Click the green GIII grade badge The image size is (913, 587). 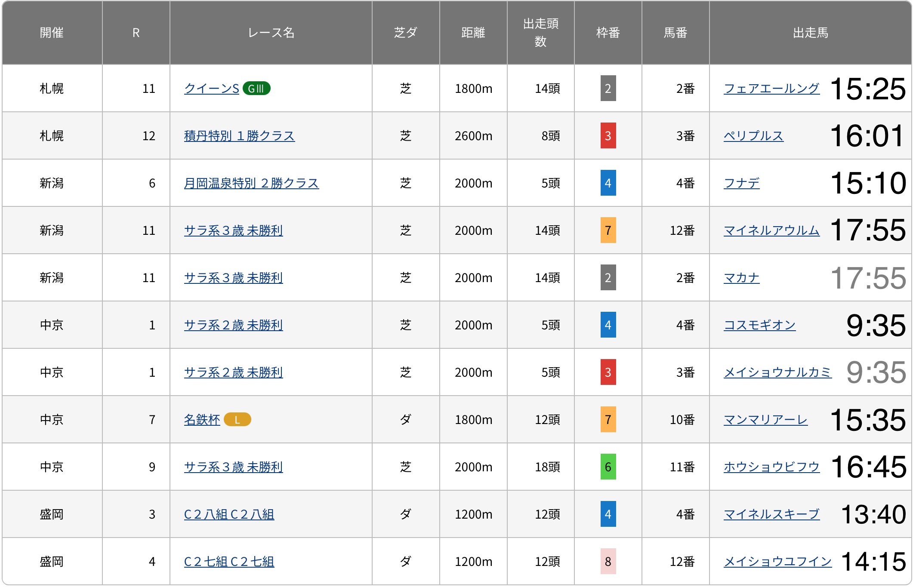click(x=256, y=89)
